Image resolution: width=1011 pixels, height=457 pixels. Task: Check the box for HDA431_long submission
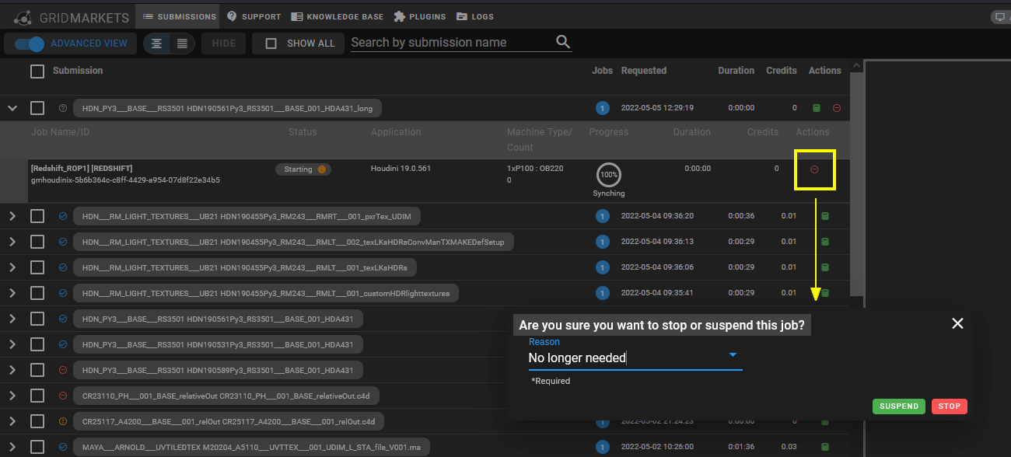[x=37, y=108]
